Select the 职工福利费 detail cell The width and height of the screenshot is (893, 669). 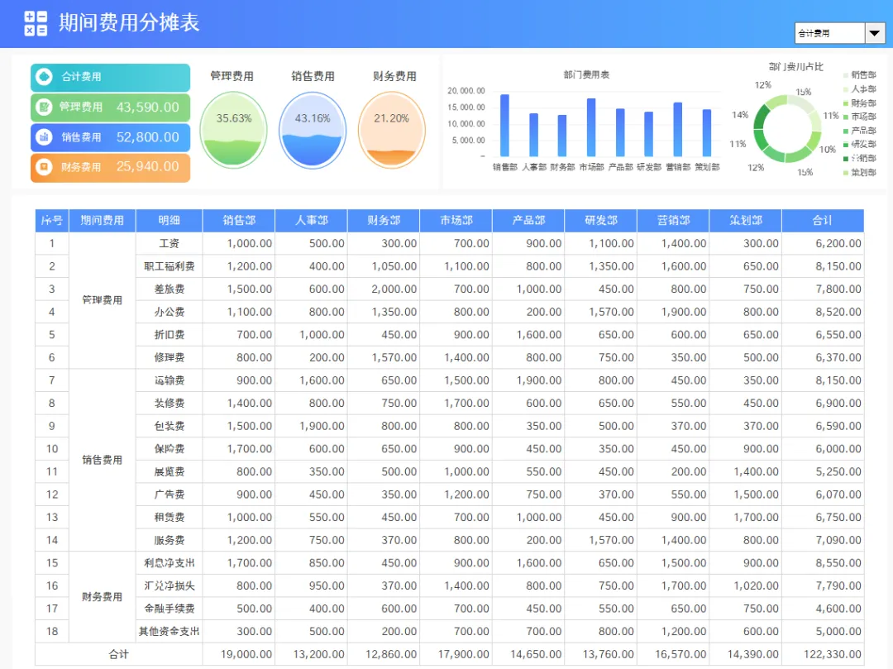pos(170,266)
